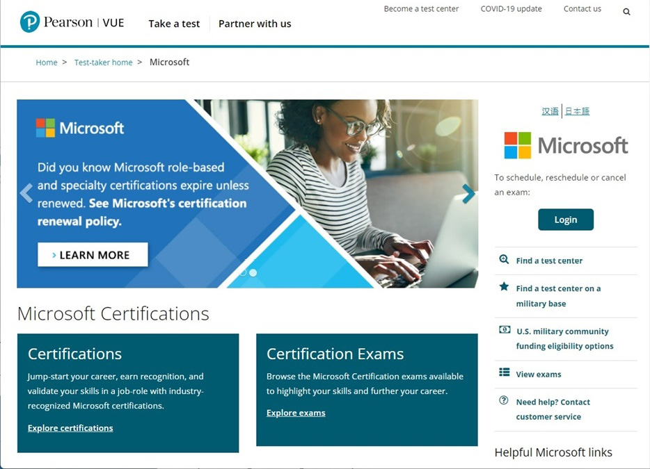
Task: Click the Microsoft logo in the sidebar
Action: tap(566, 145)
